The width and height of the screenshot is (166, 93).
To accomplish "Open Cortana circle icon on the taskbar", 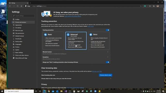I will point(36,91).
